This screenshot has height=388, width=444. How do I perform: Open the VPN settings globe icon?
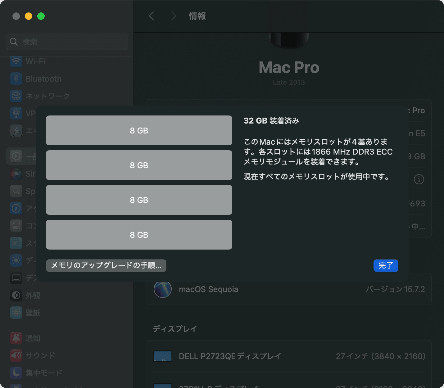point(16,113)
